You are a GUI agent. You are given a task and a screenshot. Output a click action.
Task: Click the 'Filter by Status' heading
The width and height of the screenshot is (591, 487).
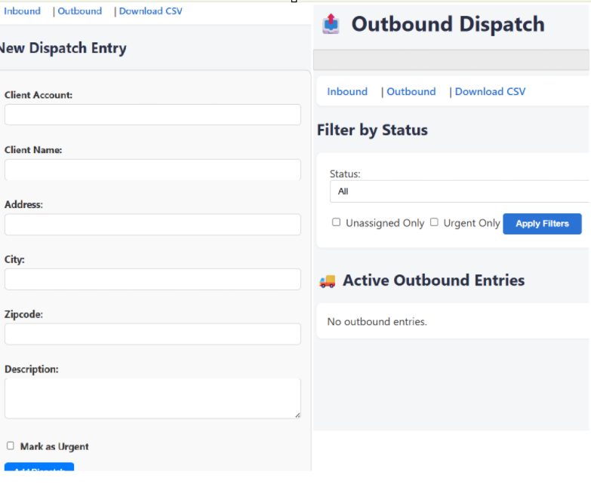[372, 130]
